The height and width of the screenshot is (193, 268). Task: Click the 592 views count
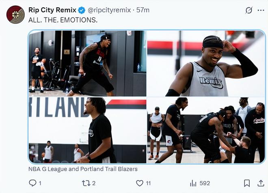pyautogui.click(x=204, y=183)
